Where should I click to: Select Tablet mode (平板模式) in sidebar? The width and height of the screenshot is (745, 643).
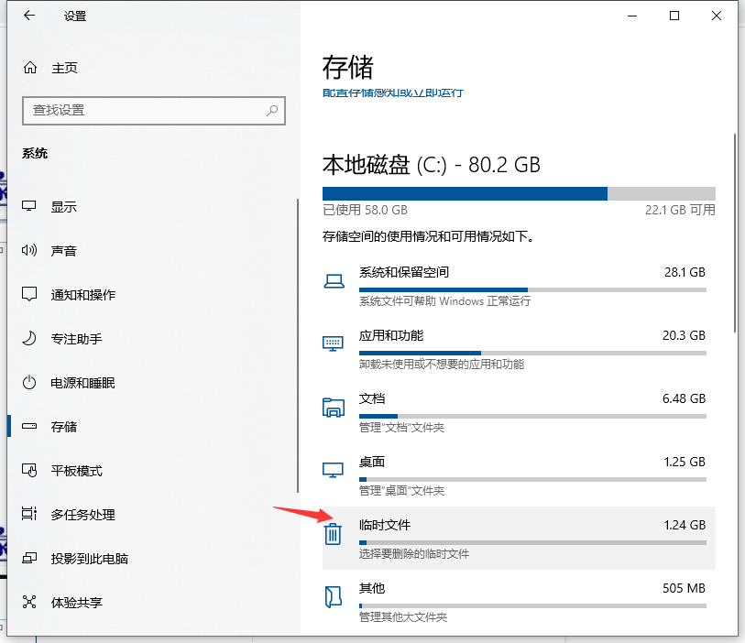[76, 471]
